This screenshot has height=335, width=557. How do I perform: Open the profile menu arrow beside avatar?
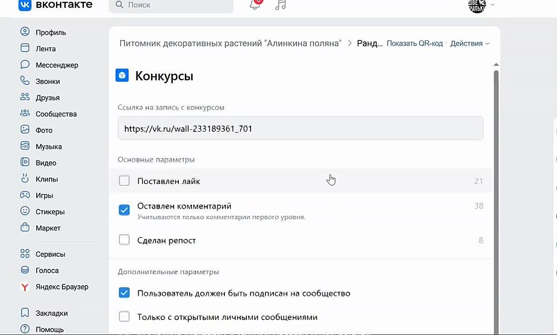[492, 5]
